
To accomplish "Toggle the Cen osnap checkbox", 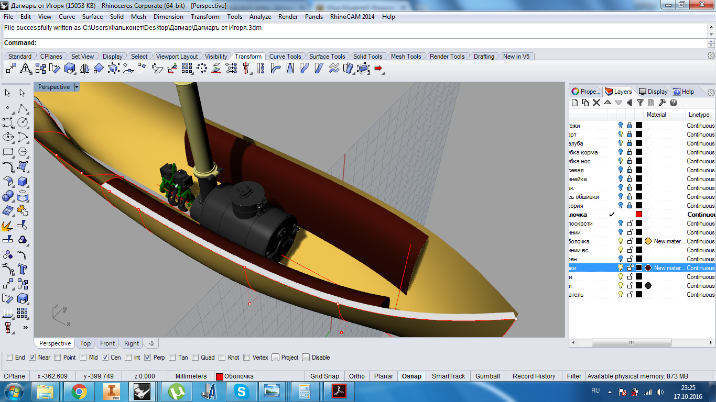I will [105, 358].
